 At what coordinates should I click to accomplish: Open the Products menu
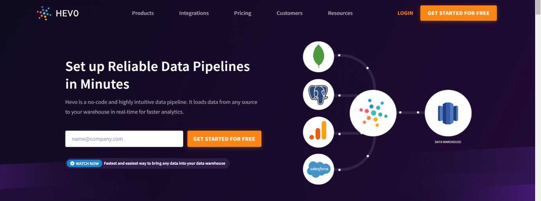143,13
